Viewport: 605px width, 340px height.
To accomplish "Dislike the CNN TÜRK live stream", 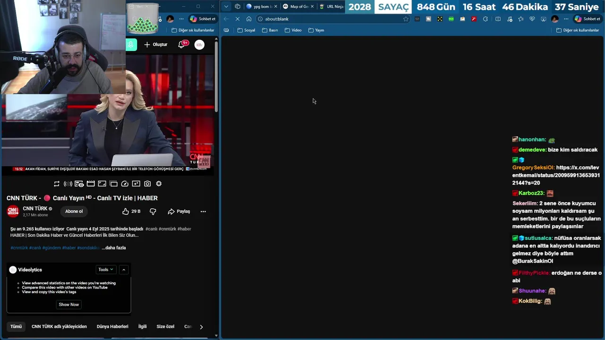I will coord(153,212).
